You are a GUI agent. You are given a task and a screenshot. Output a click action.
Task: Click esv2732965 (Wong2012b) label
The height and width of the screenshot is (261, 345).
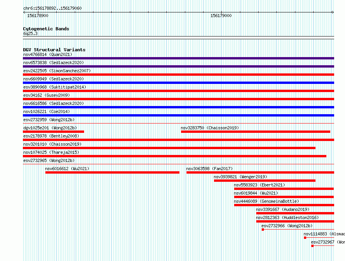click(49, 160)
